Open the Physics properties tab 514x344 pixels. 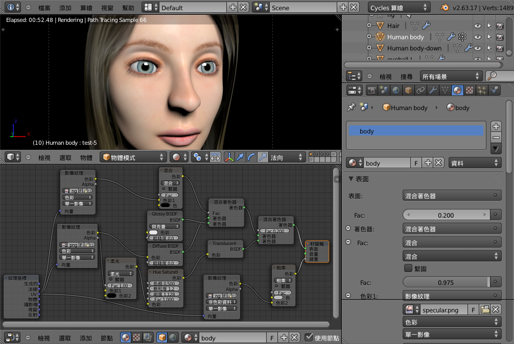[494, 90]
